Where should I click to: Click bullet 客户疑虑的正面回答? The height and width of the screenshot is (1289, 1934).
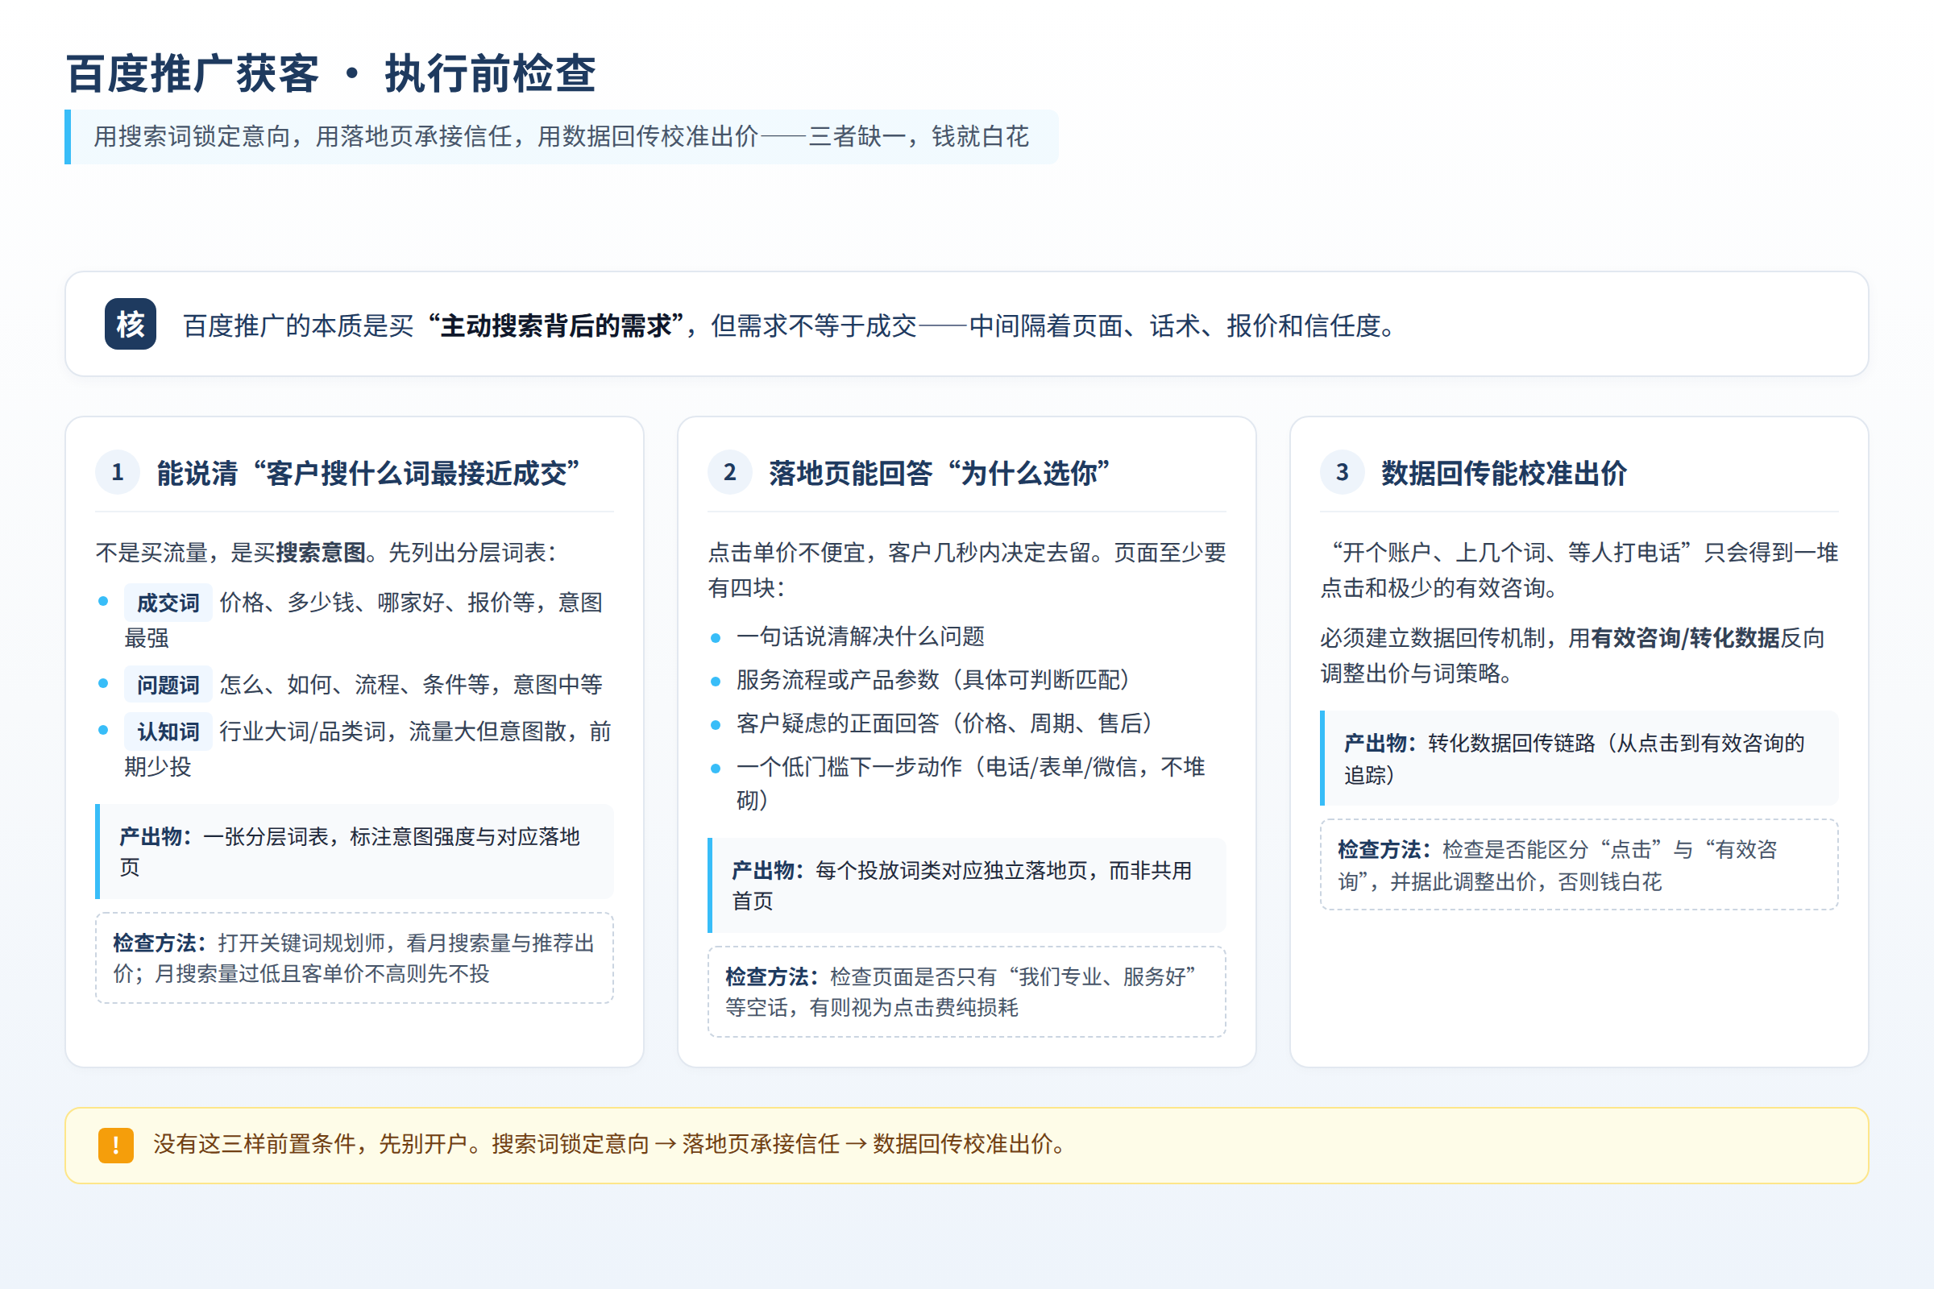pyautogui.click(x=944, y=723)
